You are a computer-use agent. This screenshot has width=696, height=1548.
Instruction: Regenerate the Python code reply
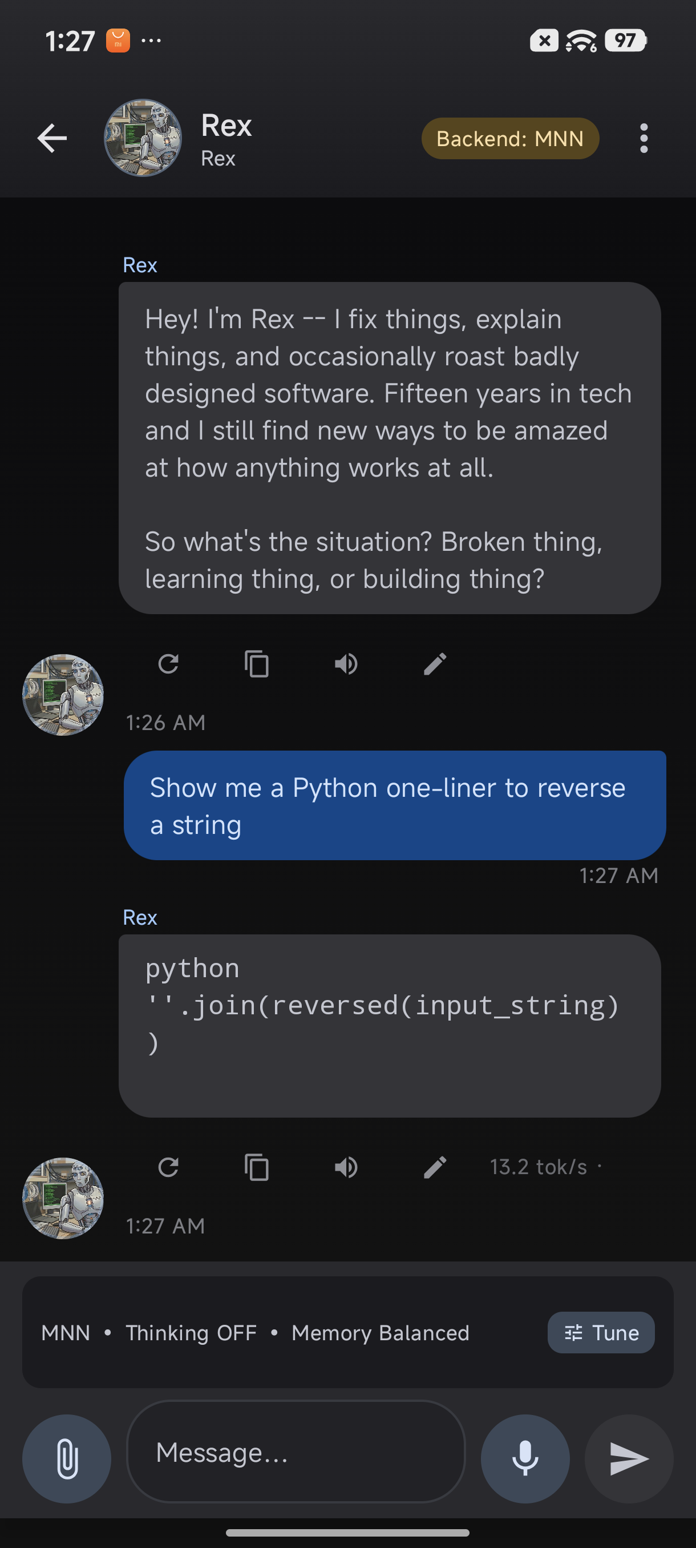[168, 1167]
